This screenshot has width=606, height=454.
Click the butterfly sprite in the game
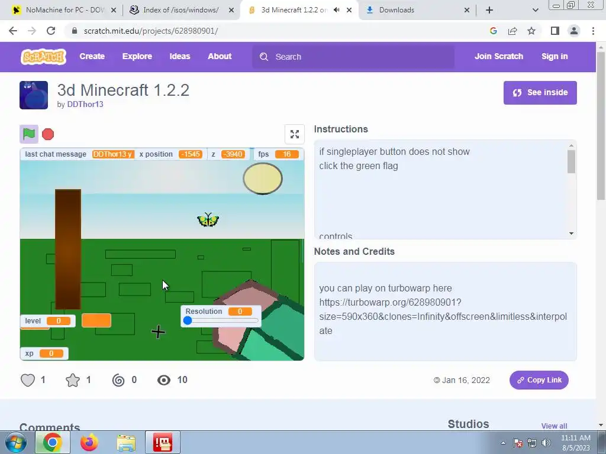click(x=208, y=220)
